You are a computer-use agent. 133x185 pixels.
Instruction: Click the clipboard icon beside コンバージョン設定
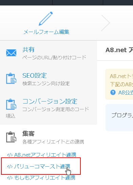(11, 104)
